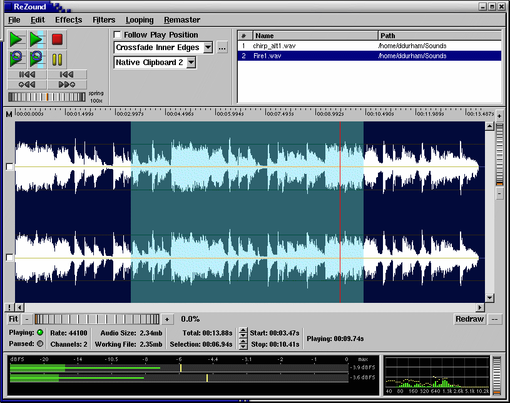Toggle the upper channel checkbox beside the waveform
510x403 pixels.
(x=9, y=166)
